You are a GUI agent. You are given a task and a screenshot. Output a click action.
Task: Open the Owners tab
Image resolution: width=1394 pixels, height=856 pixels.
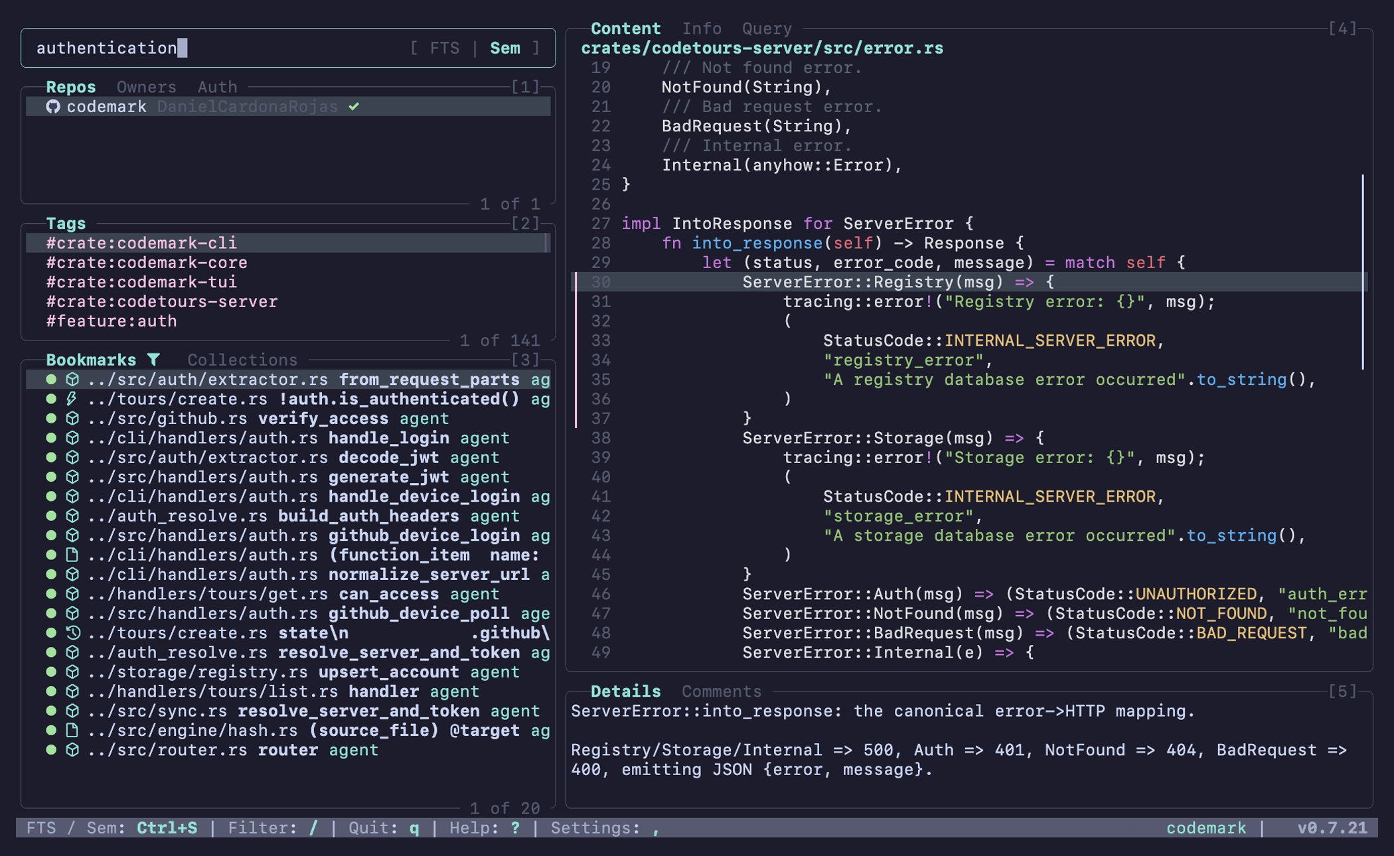pos(147,87)
